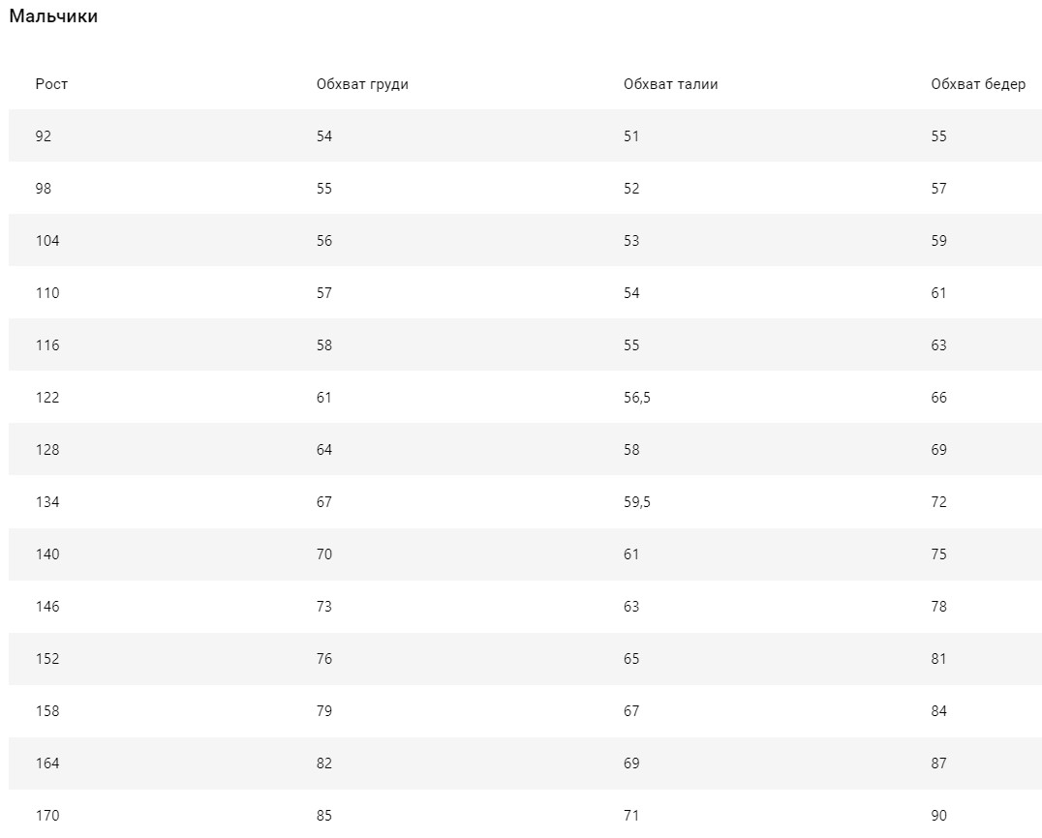
Task: Click height value 104
Action: pos(47,240)
